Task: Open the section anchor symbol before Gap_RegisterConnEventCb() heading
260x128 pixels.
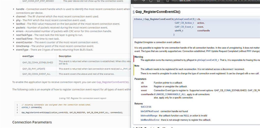Action: [134, 12]
